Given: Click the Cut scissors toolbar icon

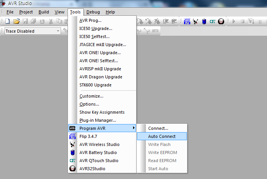Looking at the screenshot, I should point(51,22).
